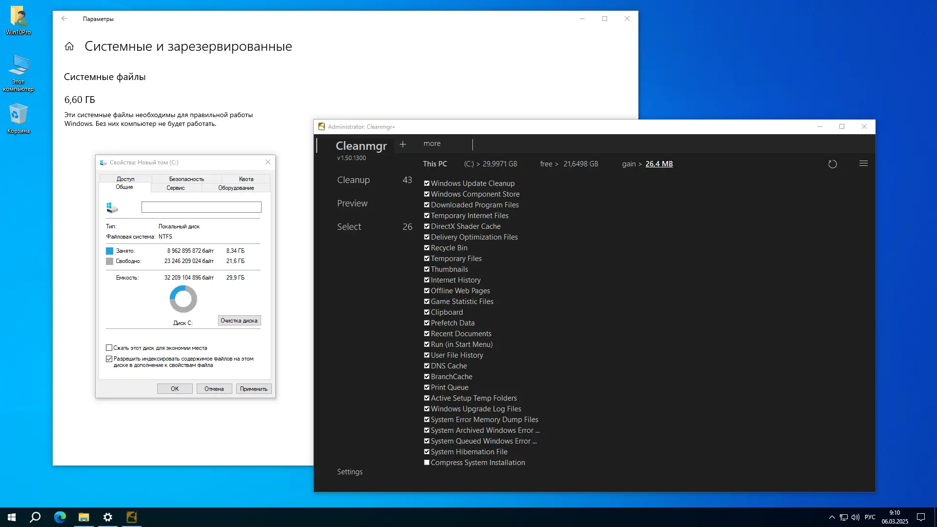Click the volume icon in system tray
The width and height of the screenshot is (937, 527).
[x=856, y=517]
